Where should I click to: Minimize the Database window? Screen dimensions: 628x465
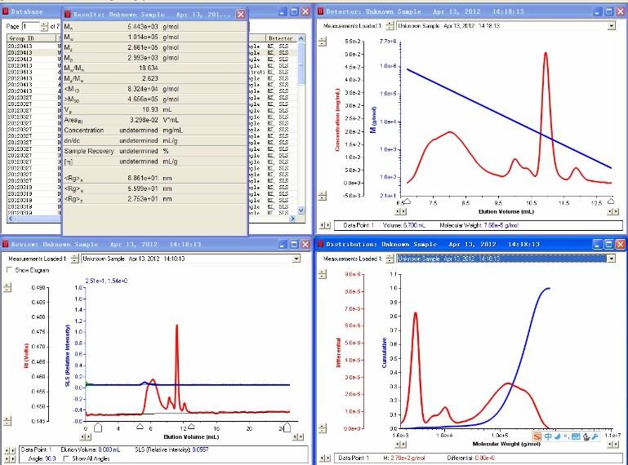click(283, 11)
